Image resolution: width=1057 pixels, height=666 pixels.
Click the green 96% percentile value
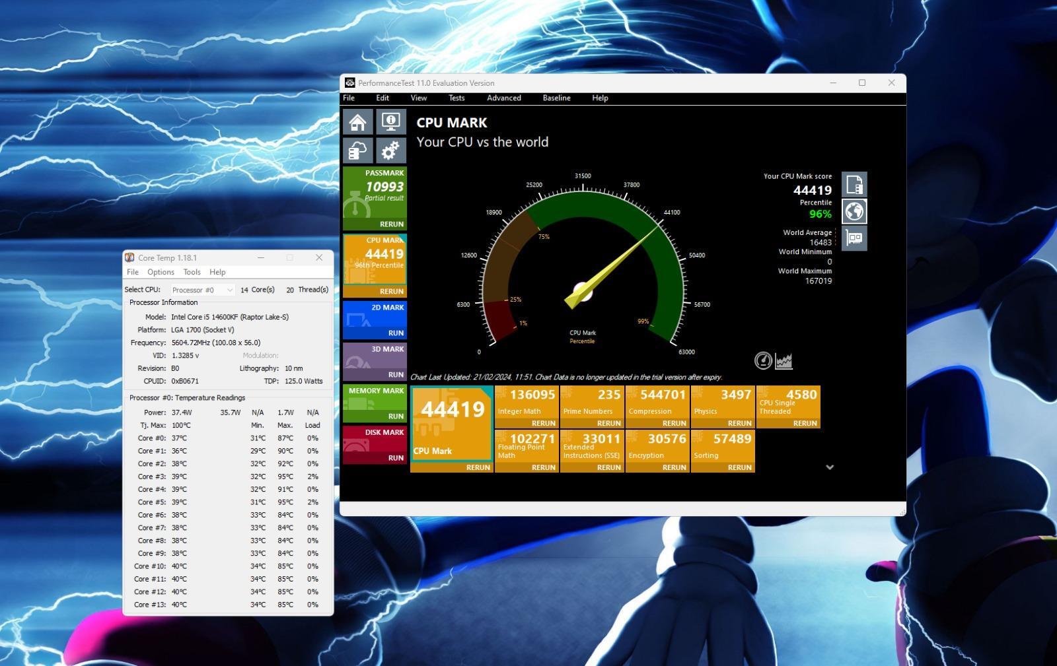tap(820, 214)
